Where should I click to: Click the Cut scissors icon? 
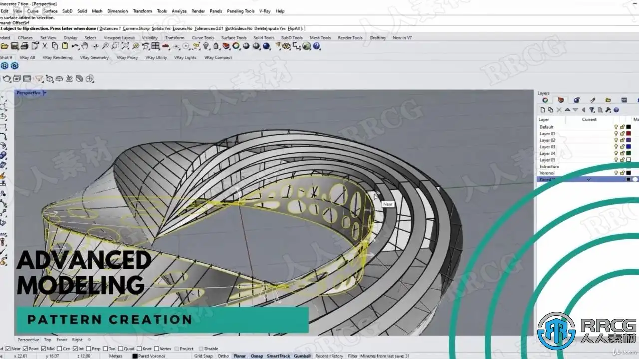click(x=45, y=46)
